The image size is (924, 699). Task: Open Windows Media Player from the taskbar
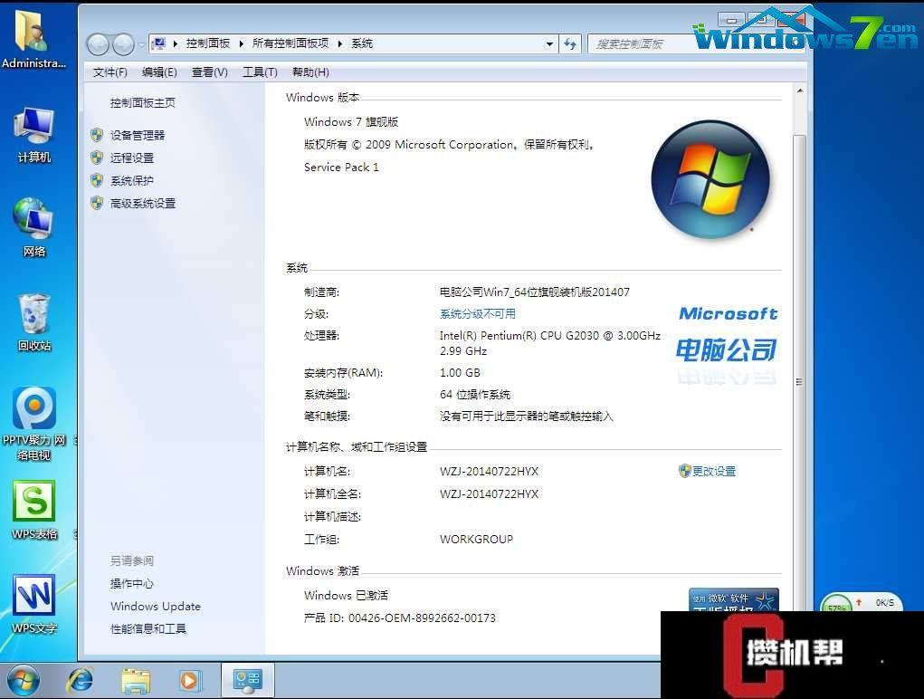point(190,681)
